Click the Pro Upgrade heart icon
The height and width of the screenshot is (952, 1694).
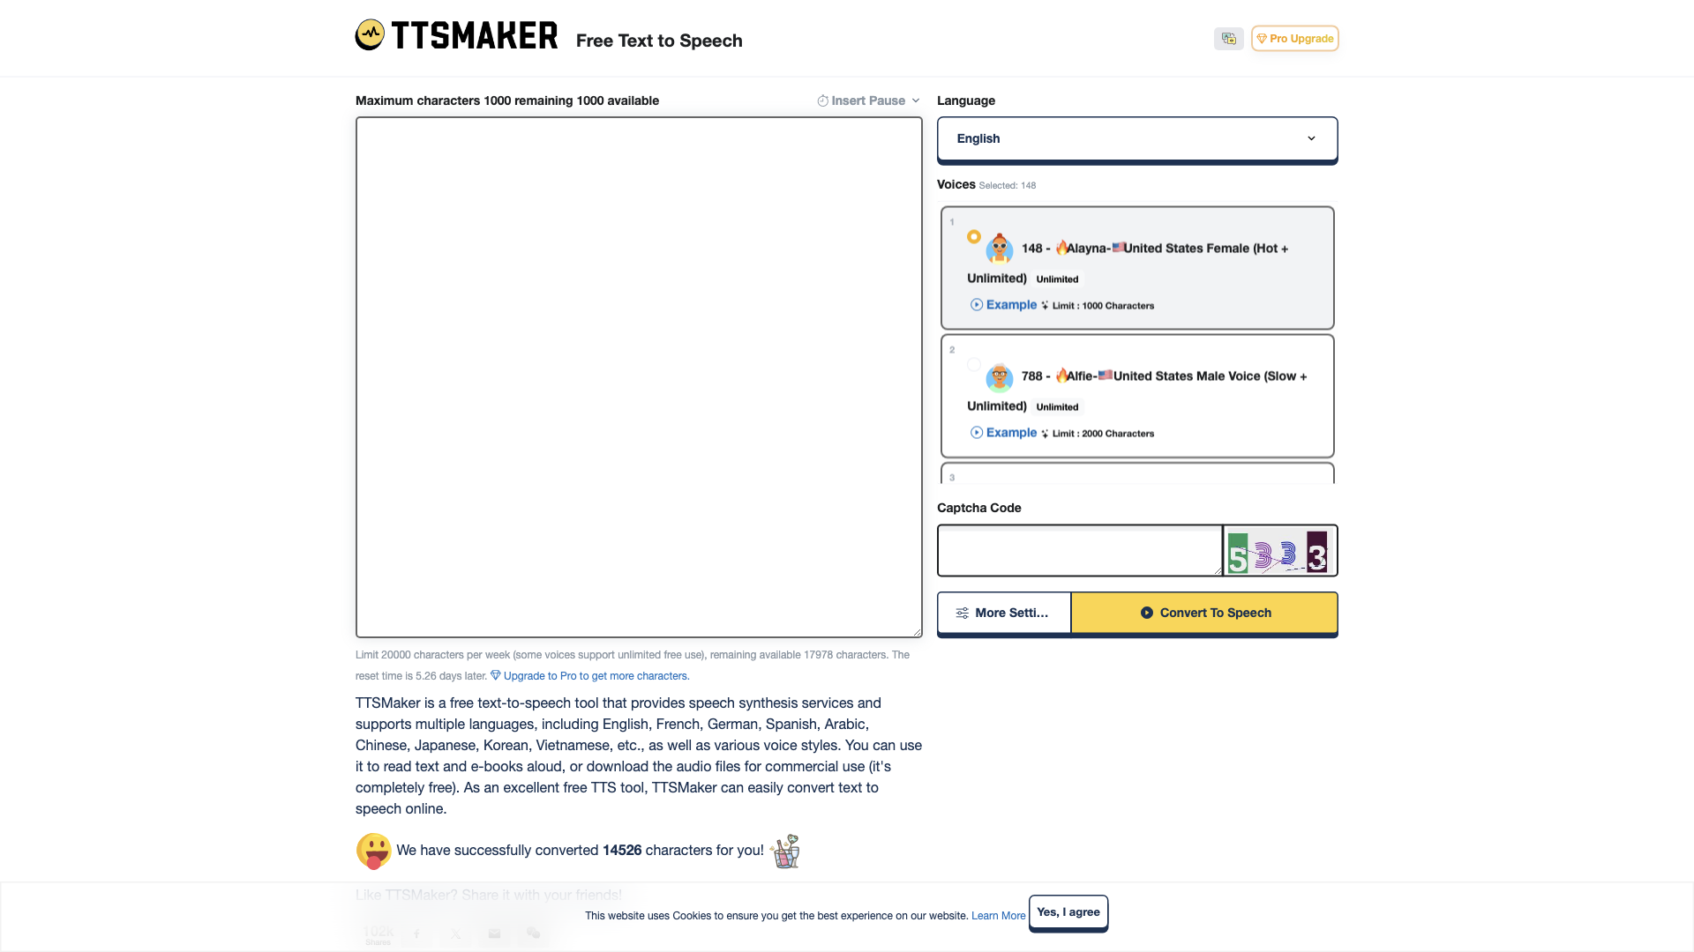point(1263,39)
